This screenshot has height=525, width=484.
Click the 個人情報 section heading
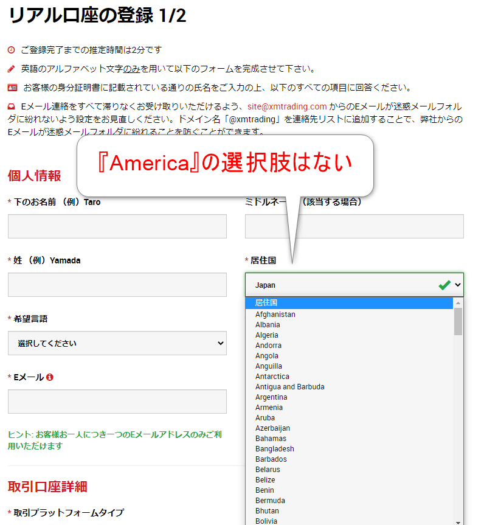pyautogui.click(x=35, y=176)
